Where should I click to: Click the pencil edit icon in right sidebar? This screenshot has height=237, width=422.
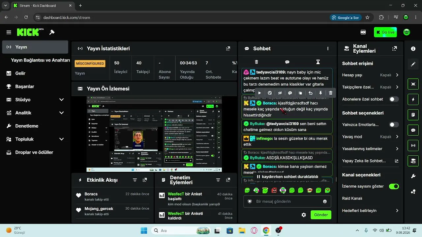click(x=413, y=64)
